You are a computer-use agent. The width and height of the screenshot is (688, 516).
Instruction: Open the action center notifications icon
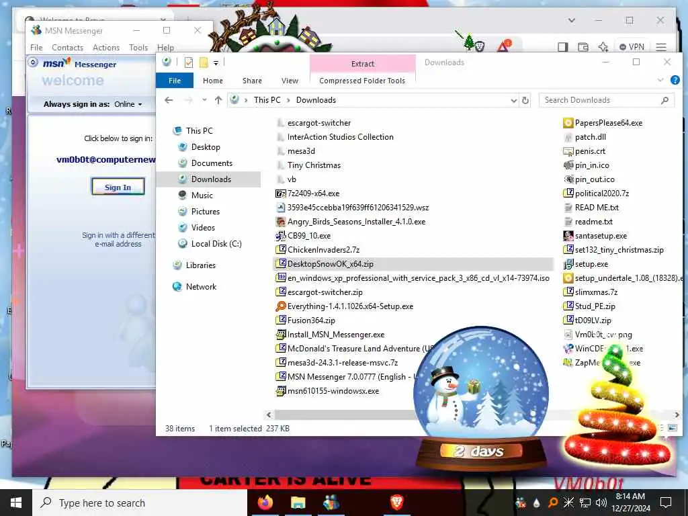click(666, 503)
